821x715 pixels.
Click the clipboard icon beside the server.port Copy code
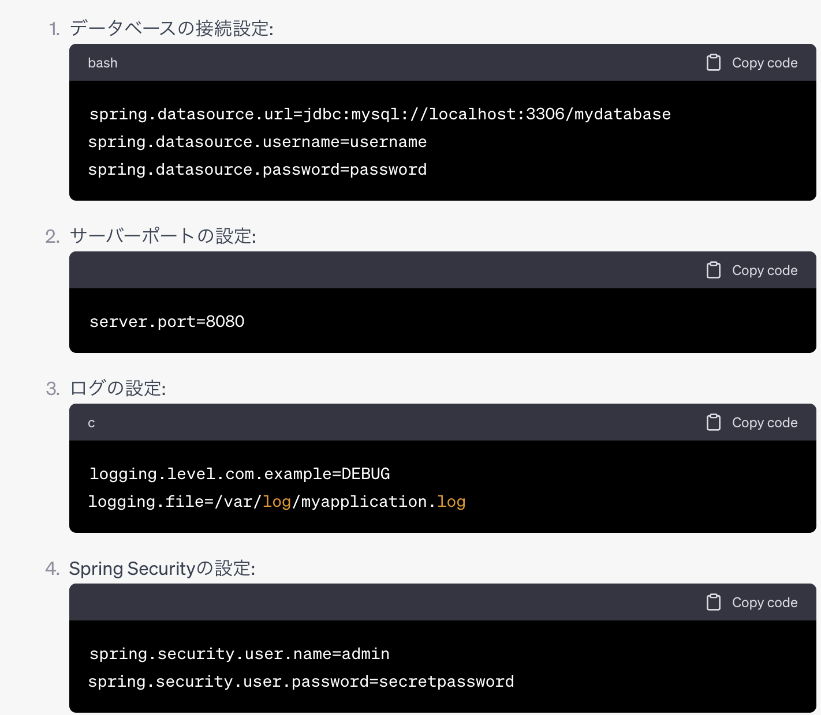pyautogui.click(x=714, y=270)
